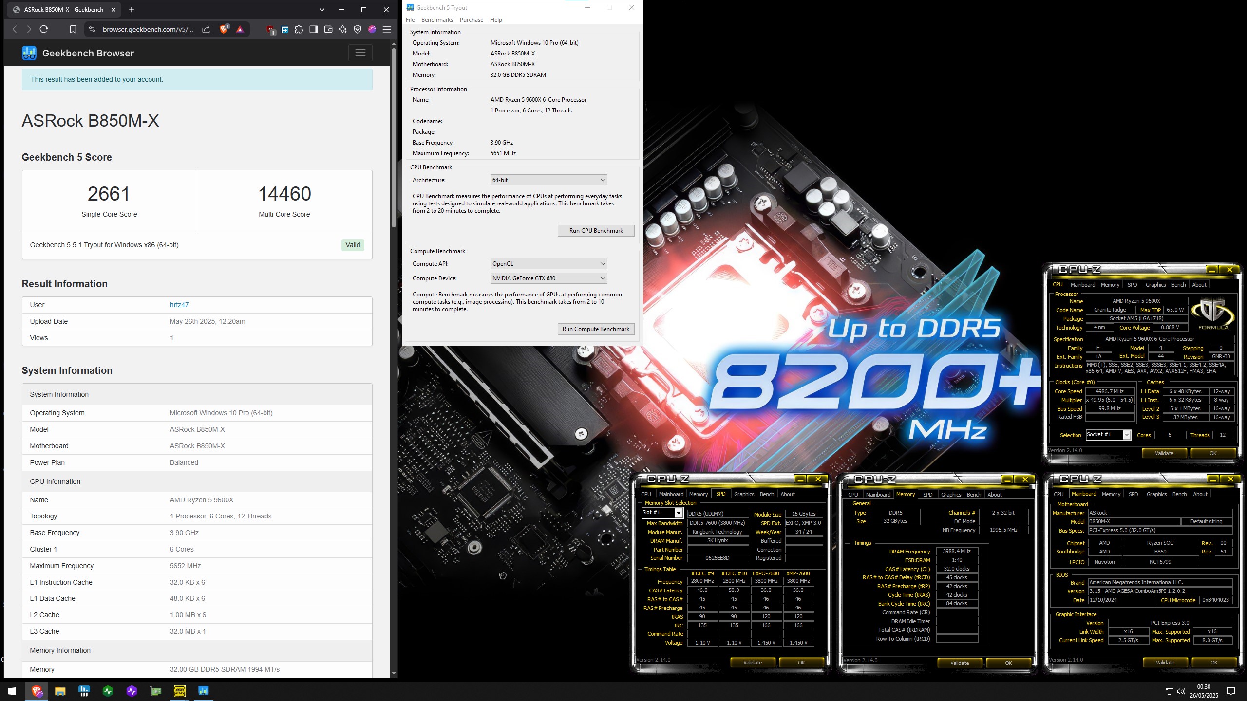Switch to About tab in CPU-Z Memory window
This screenshot has height=701, width=1247.
pos(995,495)
